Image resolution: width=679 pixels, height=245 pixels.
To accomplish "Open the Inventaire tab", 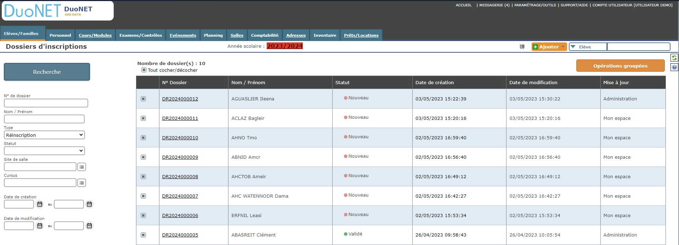I will [325, 35].
